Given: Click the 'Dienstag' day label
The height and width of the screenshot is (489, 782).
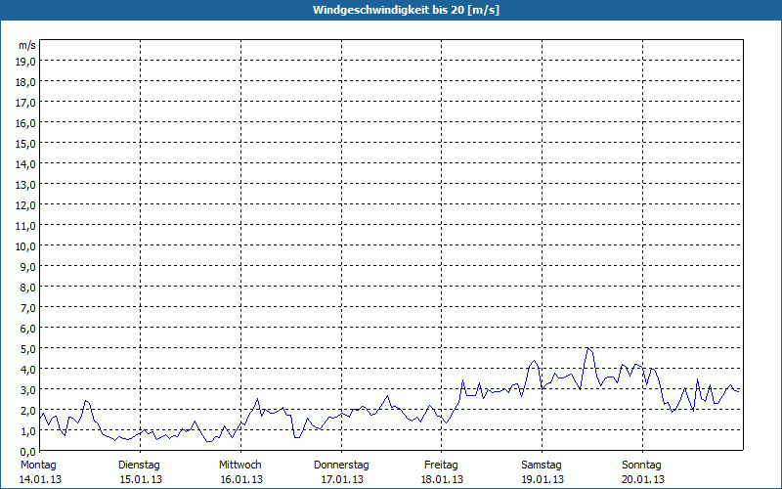Looking at the screenshot, I should point(139,466).
